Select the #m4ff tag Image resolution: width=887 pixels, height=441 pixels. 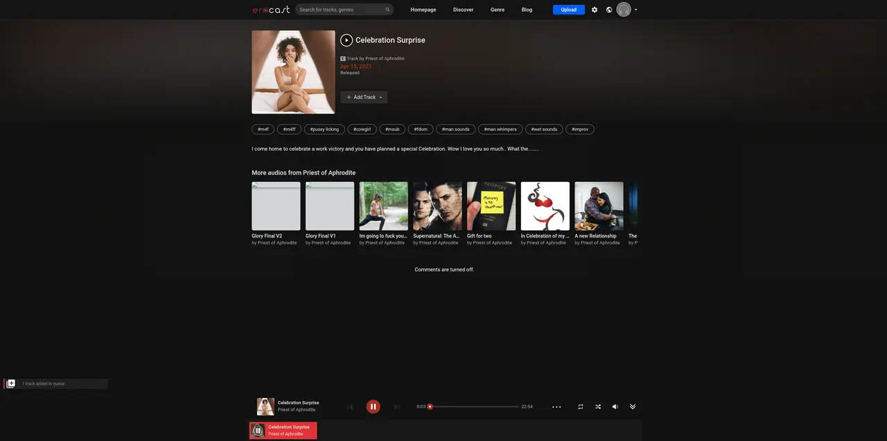click(289, 129)
